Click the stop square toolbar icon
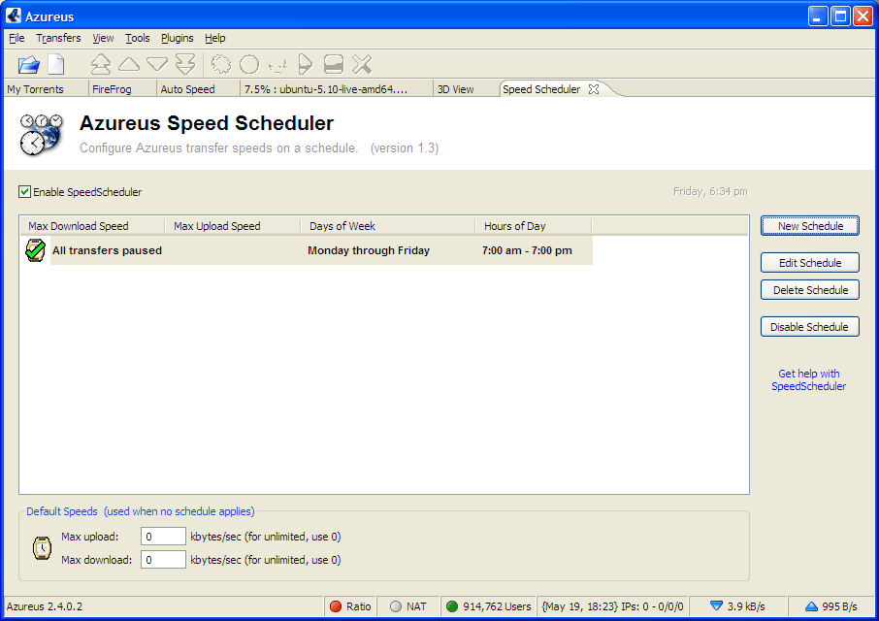Image resolution: width=879 pixels, height=621 pixels. click(334, 64)
